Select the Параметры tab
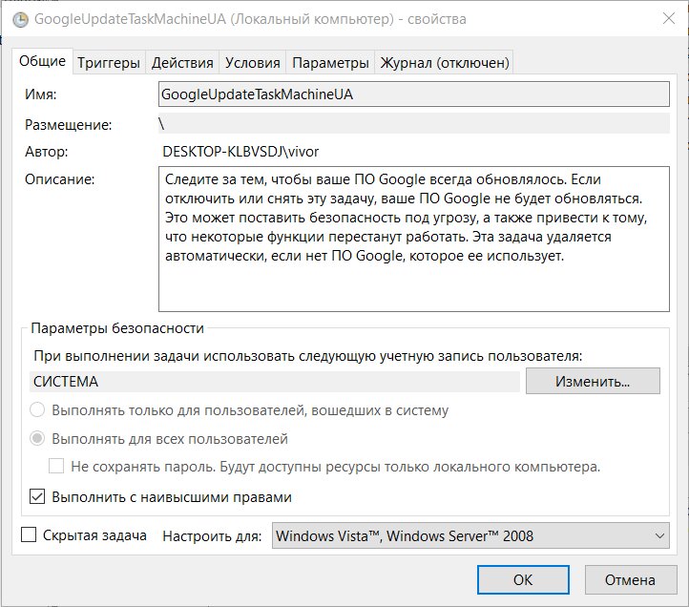The height and width of the screenshot is (607, 689). (330, 63)
